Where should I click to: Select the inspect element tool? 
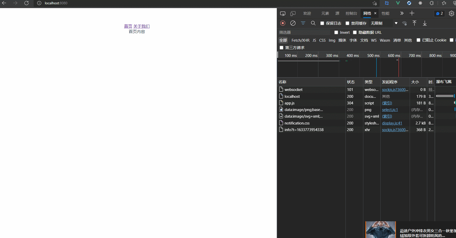tap(283, 13)
